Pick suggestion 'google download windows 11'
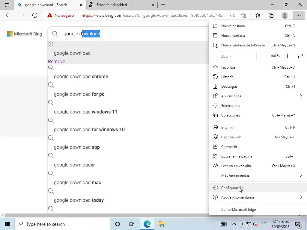Screen dimensions: 307x230 coord(85,112)
